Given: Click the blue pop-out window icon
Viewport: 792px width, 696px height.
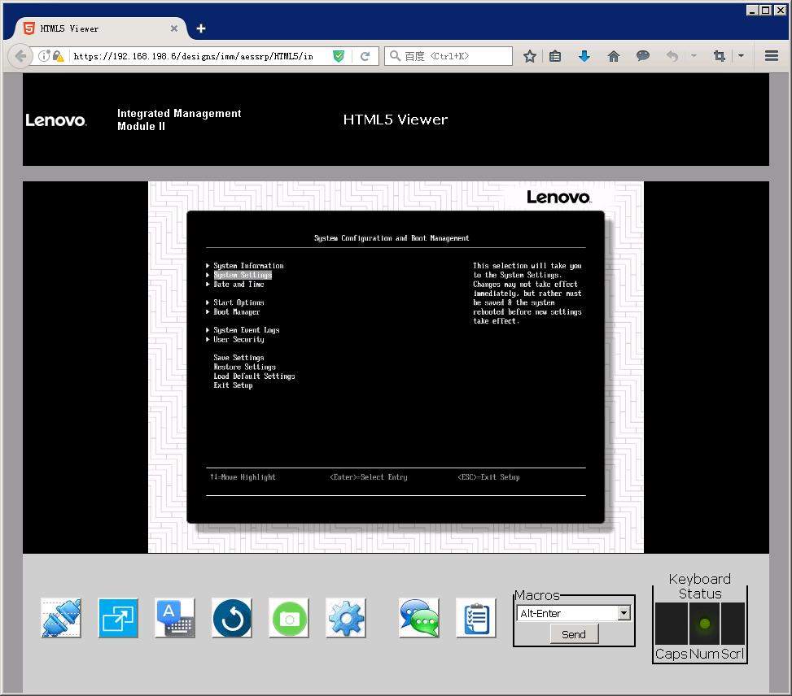Looking at the screenshot, I should [118, 619].
